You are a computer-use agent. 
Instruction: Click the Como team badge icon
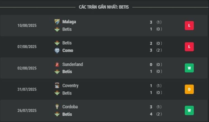57,51
